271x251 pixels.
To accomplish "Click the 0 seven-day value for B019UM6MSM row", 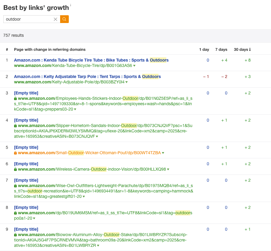I will [226, 207].
